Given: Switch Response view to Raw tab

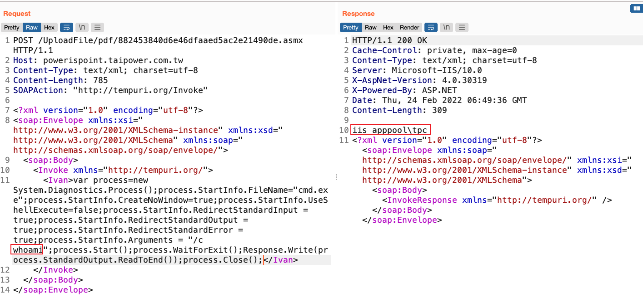Looking at the screenshot, I should (371, 27).
